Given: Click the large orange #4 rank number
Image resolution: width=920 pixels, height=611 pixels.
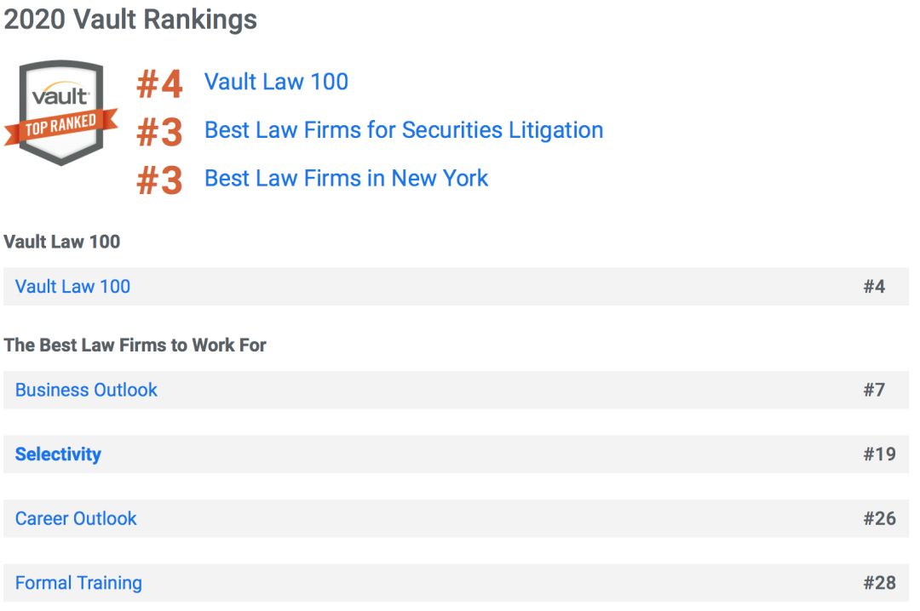Looking at the screenshot, I should coord(159,84).
